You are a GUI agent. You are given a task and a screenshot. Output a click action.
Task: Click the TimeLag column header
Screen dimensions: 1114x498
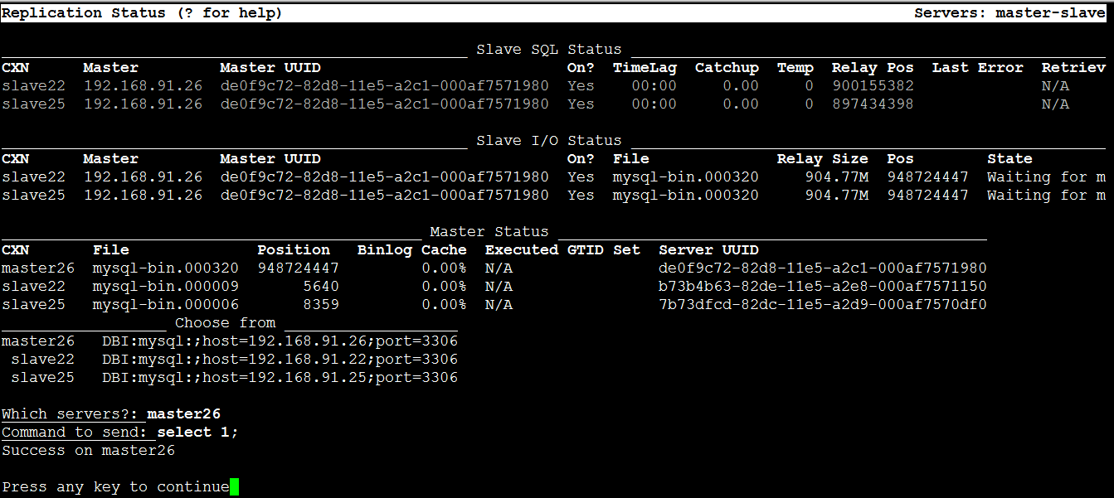coord(645,68)
